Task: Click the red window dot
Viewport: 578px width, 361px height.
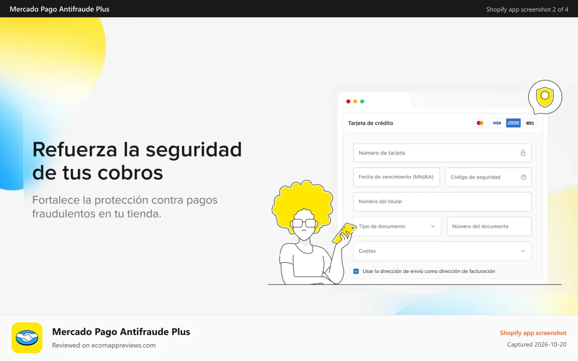Action: pos(348,102)
